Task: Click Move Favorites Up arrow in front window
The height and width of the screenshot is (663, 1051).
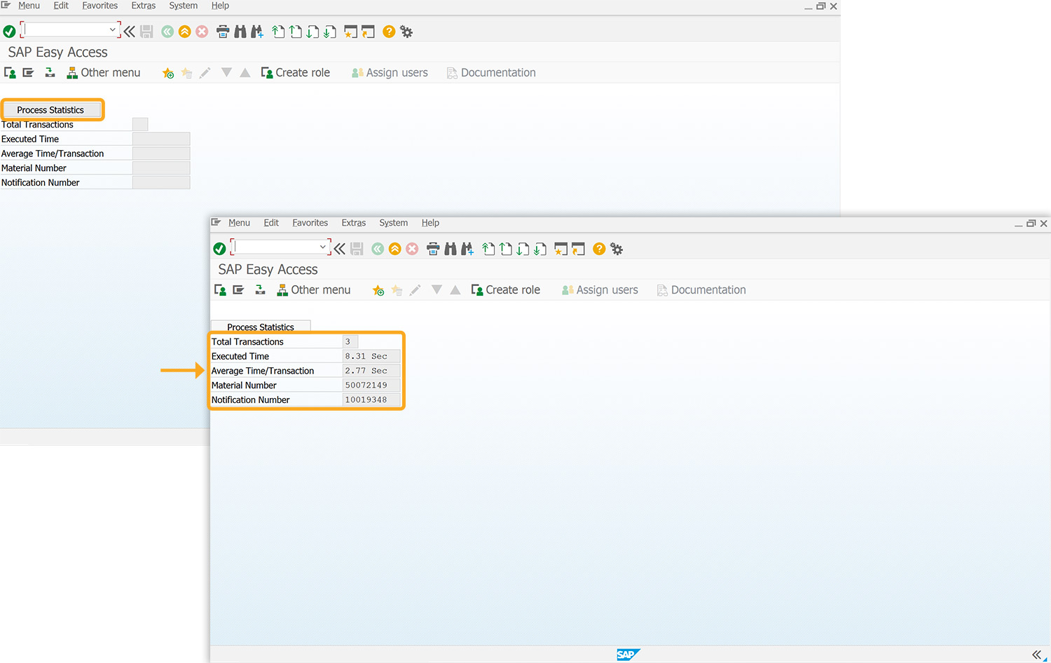Action: click(455, 289)
